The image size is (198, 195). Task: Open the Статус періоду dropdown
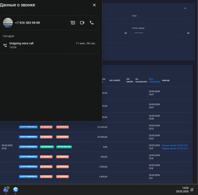pos(161,33)
